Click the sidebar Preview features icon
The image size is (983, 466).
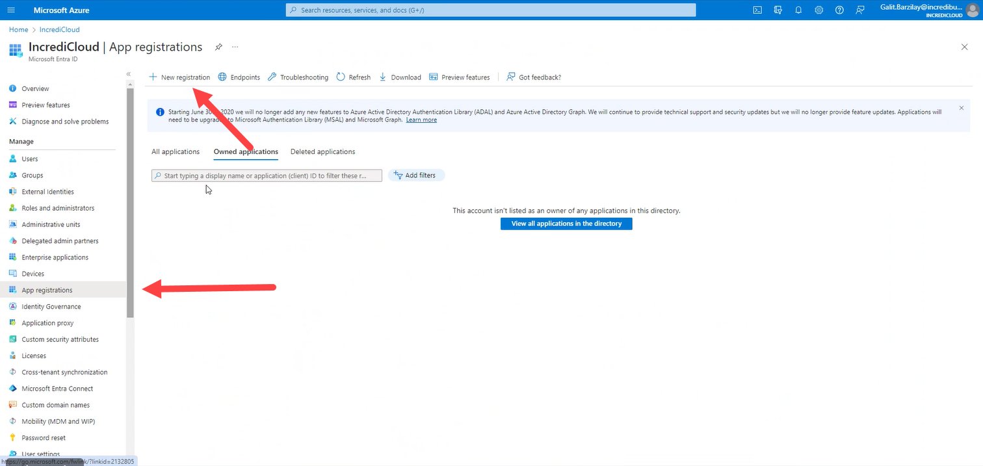(x=13, y=105)
